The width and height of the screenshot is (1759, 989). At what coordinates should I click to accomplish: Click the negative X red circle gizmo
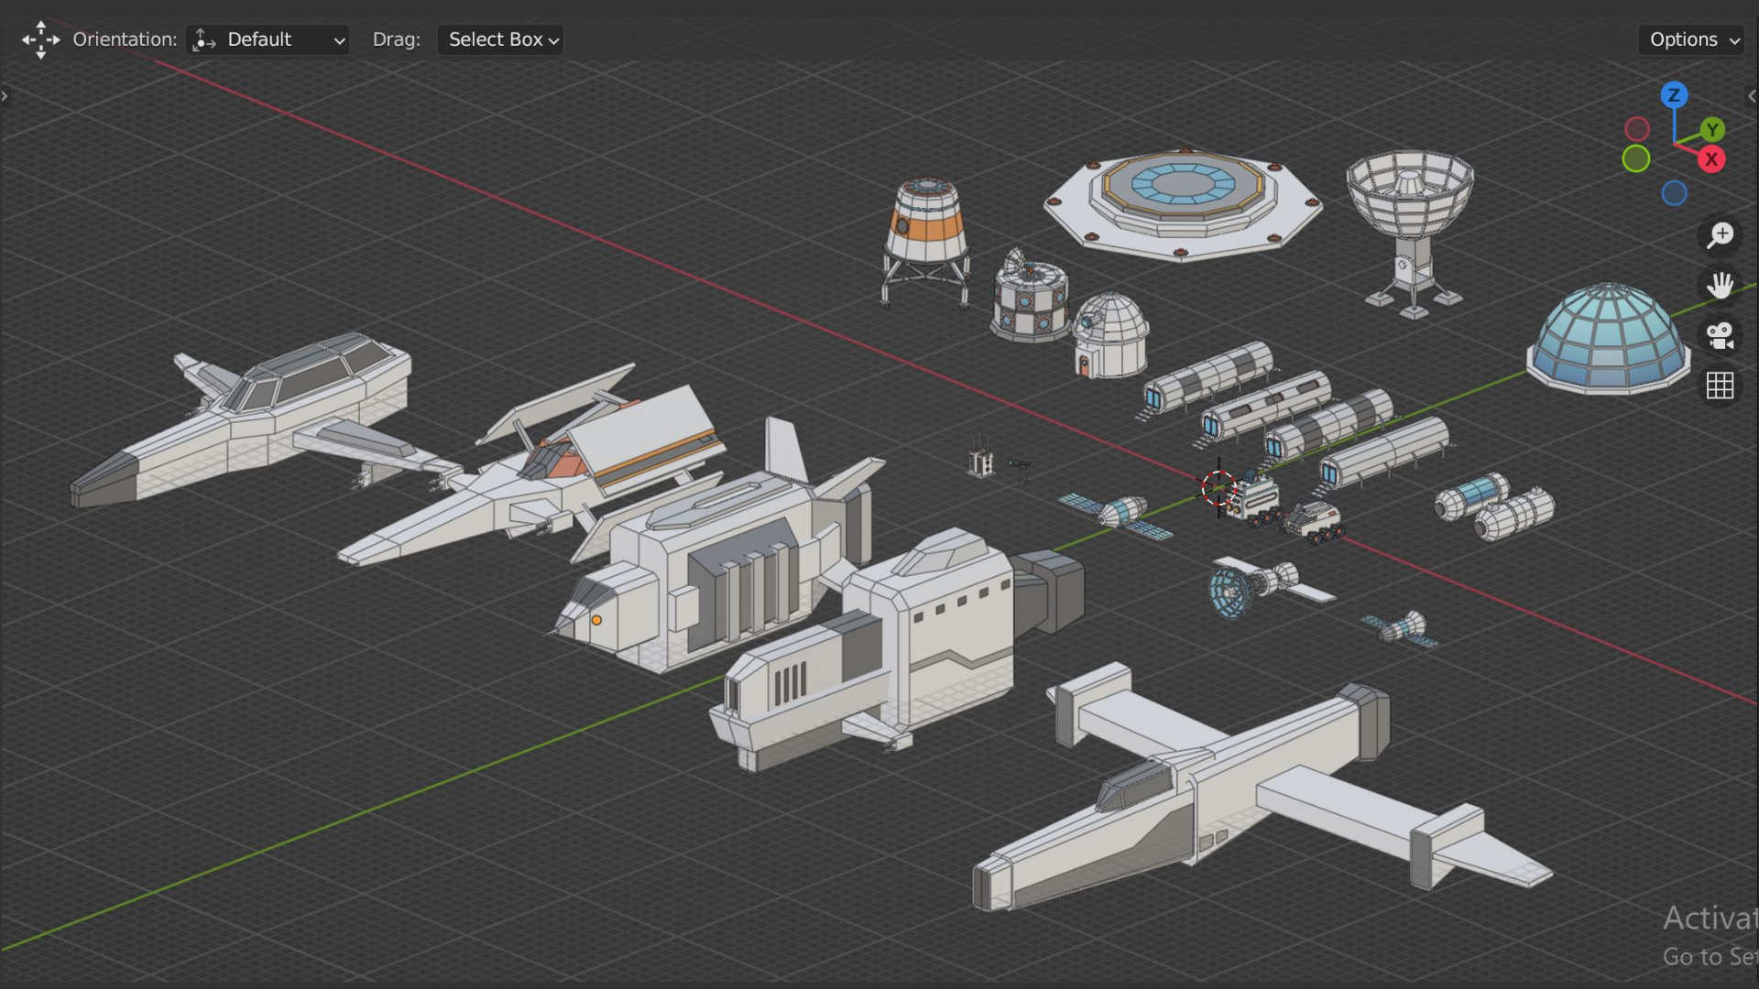tap(1637, 129)
